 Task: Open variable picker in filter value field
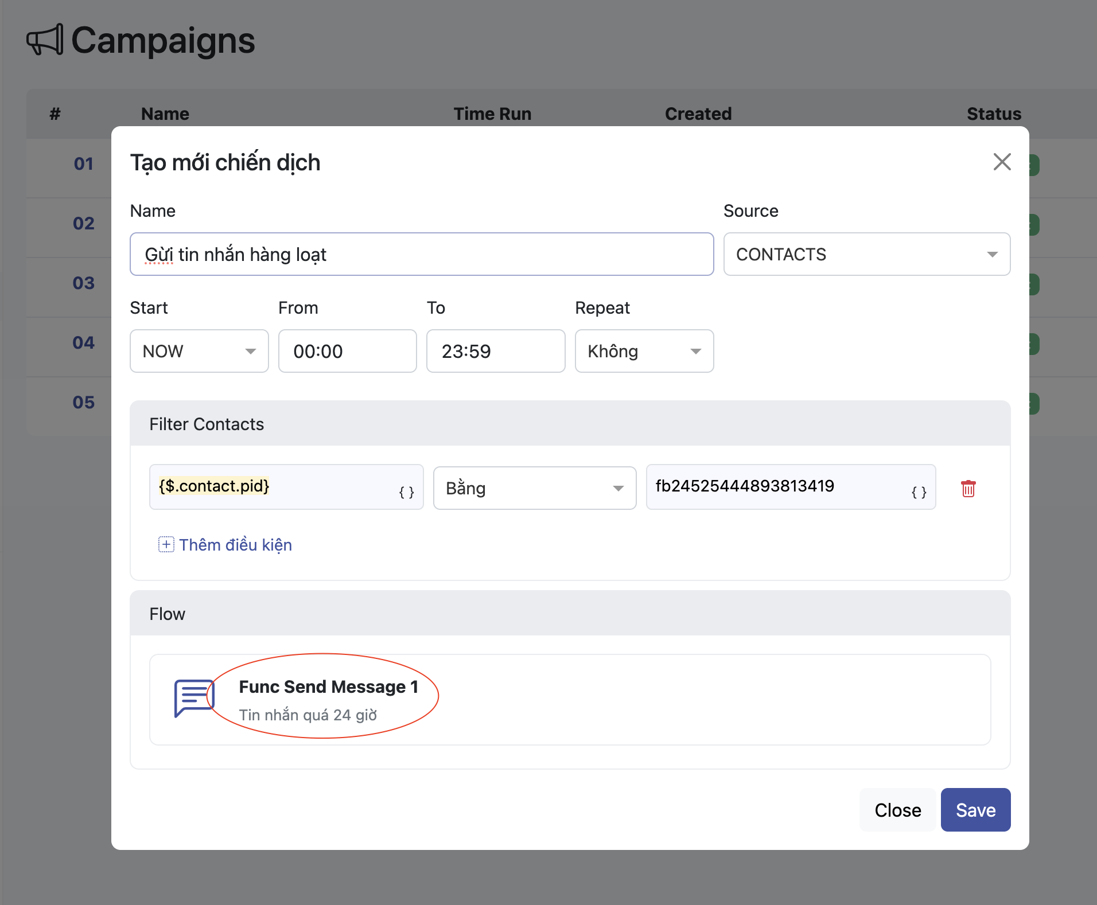[919, 492]
